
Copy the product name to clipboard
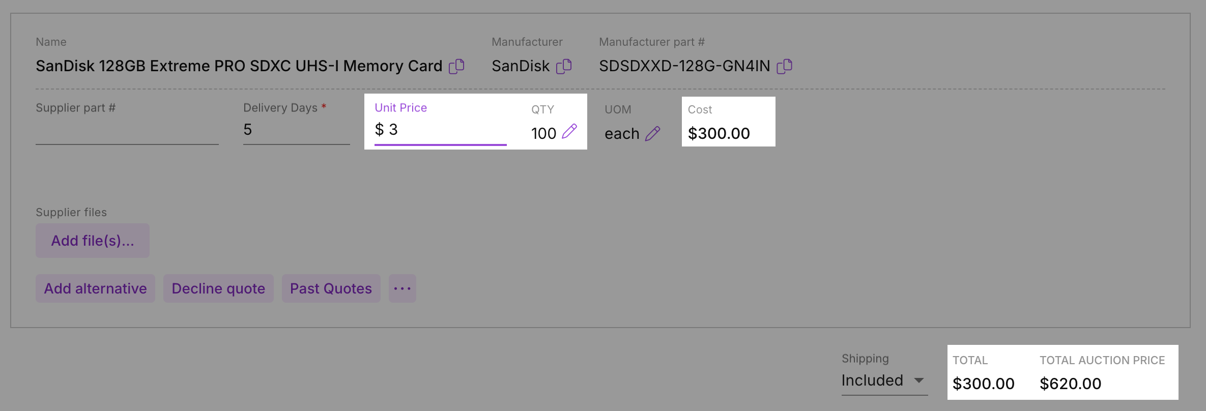[x=456, y=66]
